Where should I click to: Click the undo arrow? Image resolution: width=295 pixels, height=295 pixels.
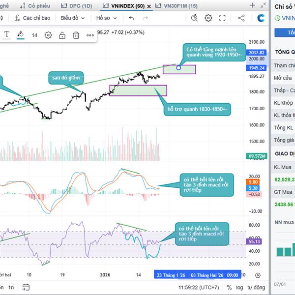tap(131, 18)
